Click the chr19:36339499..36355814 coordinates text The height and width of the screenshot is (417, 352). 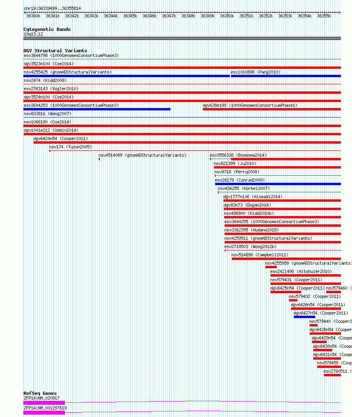(x=52, y=9)
